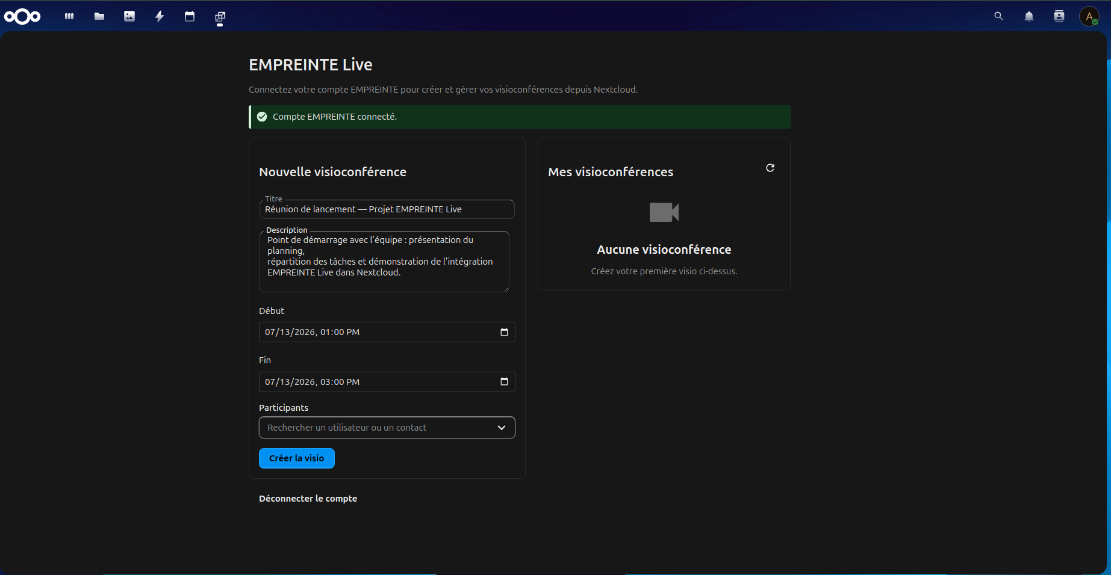Click the Début date-time field
Screen dimensions: 1111x575
tap(387, 332)
